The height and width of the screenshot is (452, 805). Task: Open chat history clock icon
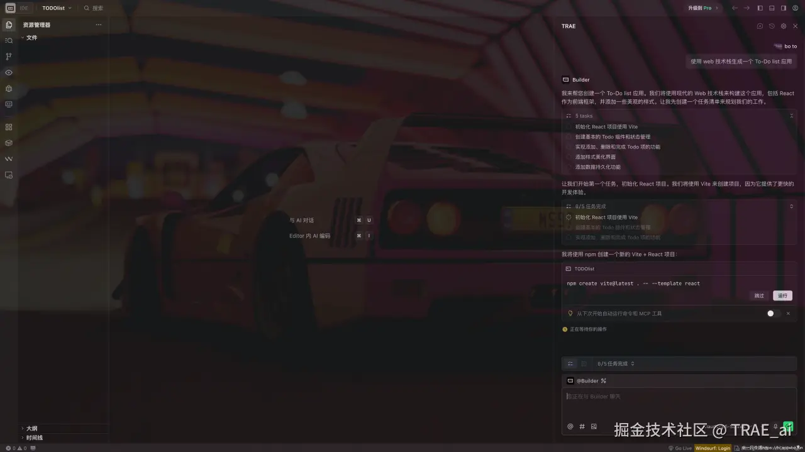click(x=772, y=26)
